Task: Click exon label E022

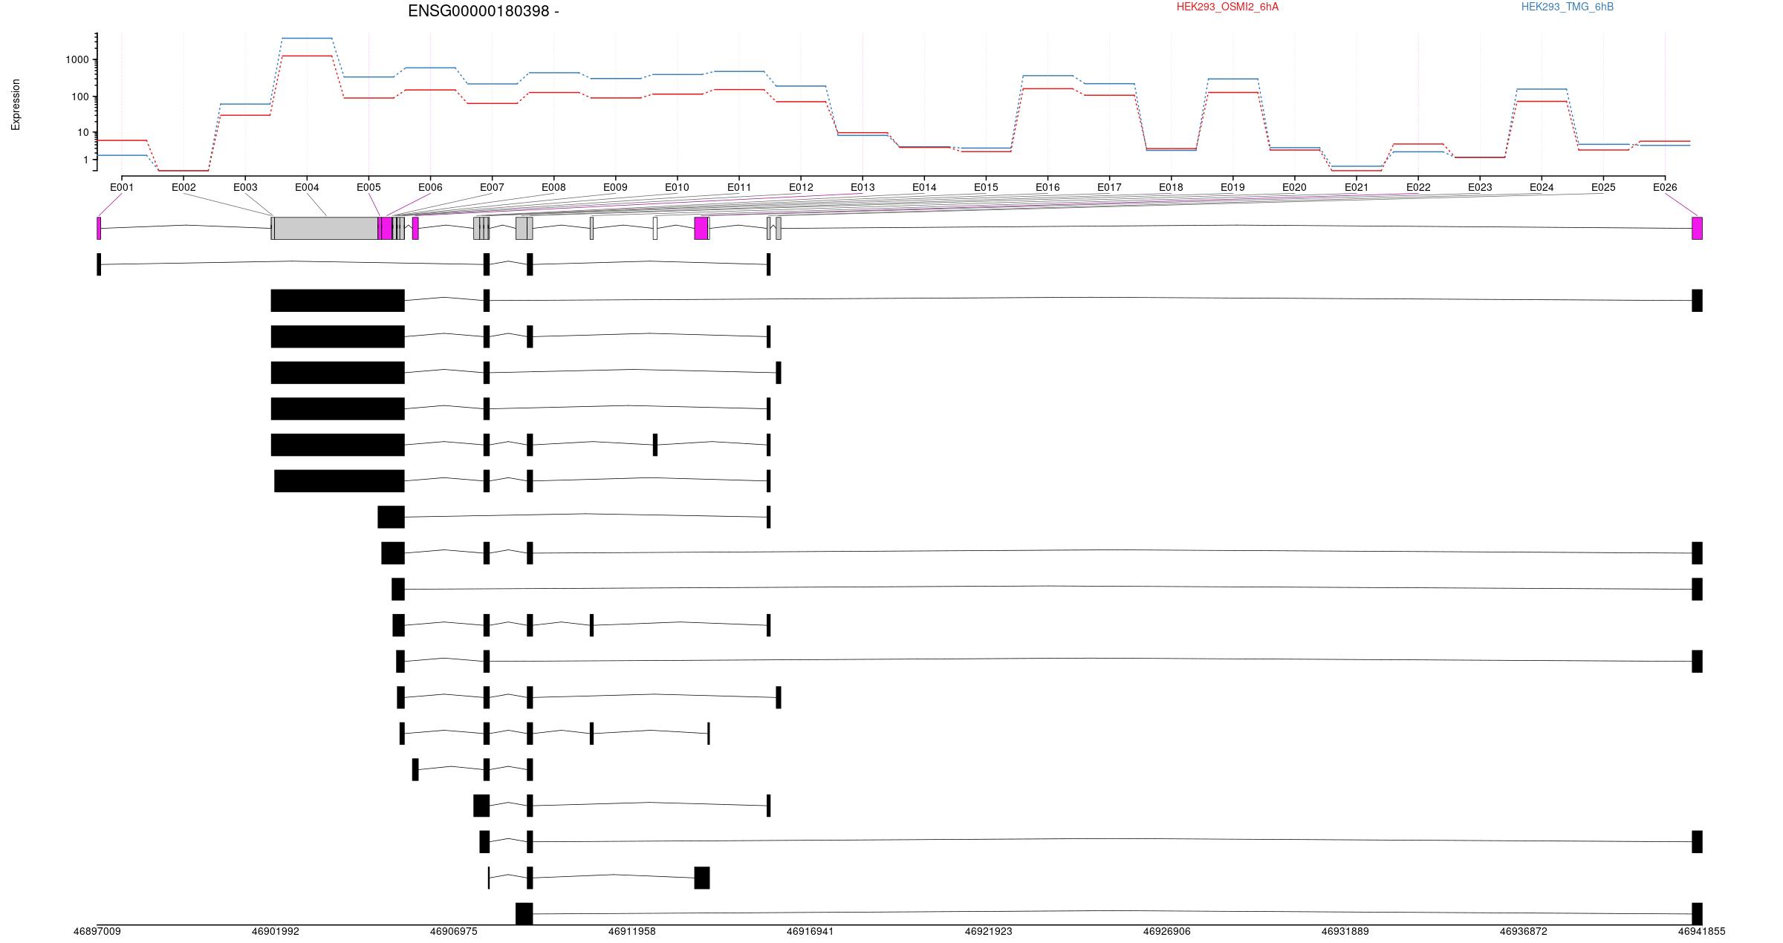Action: click(1418, 188)
